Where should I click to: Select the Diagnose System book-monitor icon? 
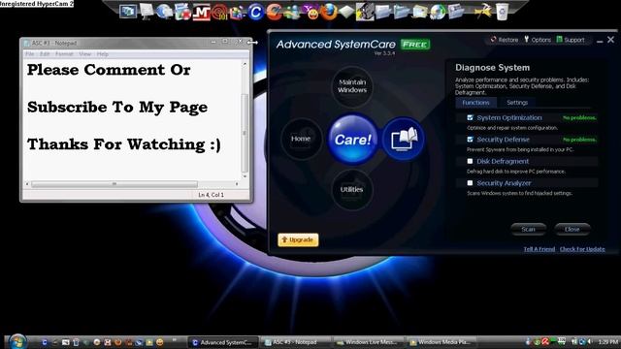pyautogui.click(x=404, y=139)
